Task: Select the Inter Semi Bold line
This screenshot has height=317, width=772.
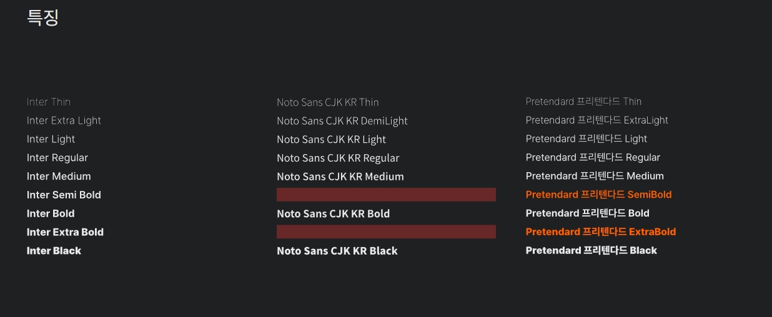Action: [x=64, y=195]
